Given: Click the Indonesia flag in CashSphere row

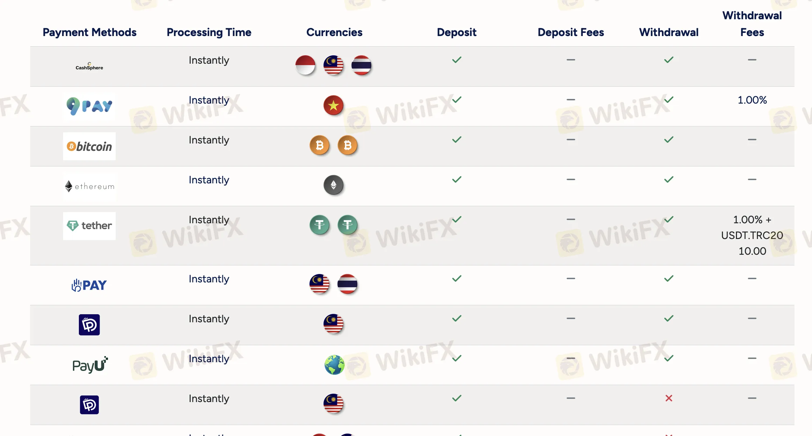Looking at the screenshot, I should click(305, 65).
